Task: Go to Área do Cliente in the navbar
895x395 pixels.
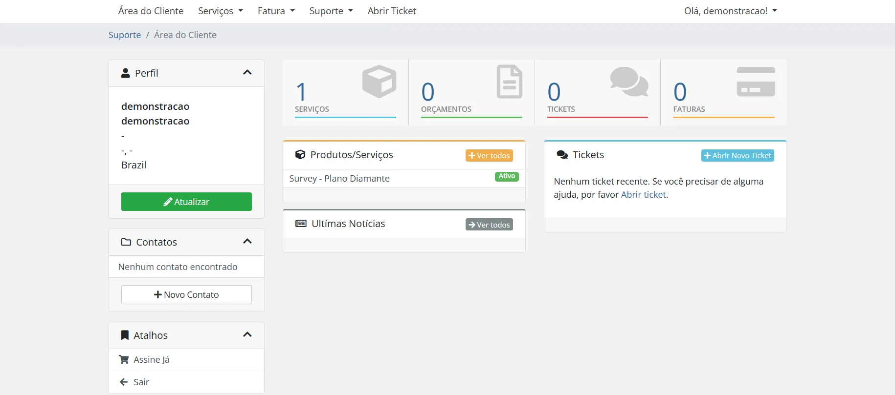Action: (151, 11)
